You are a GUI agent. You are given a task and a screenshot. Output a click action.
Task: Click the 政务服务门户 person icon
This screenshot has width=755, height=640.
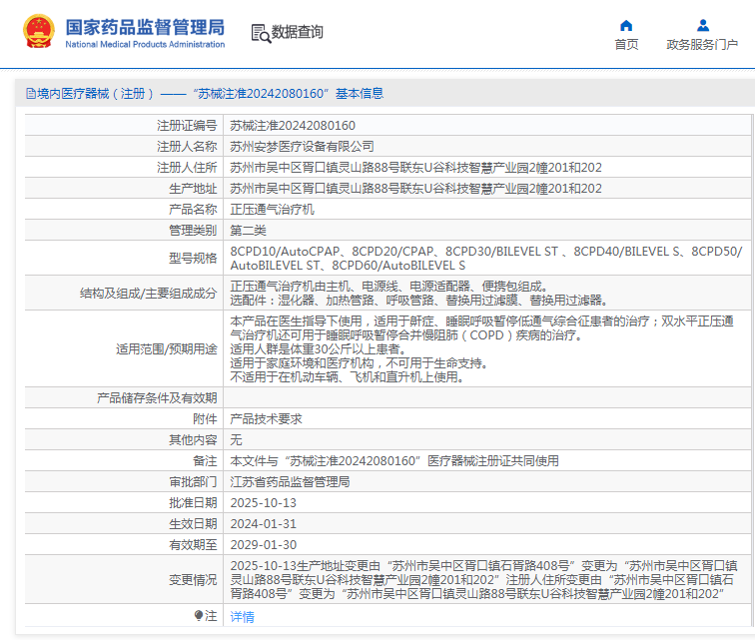pos(702,26)
